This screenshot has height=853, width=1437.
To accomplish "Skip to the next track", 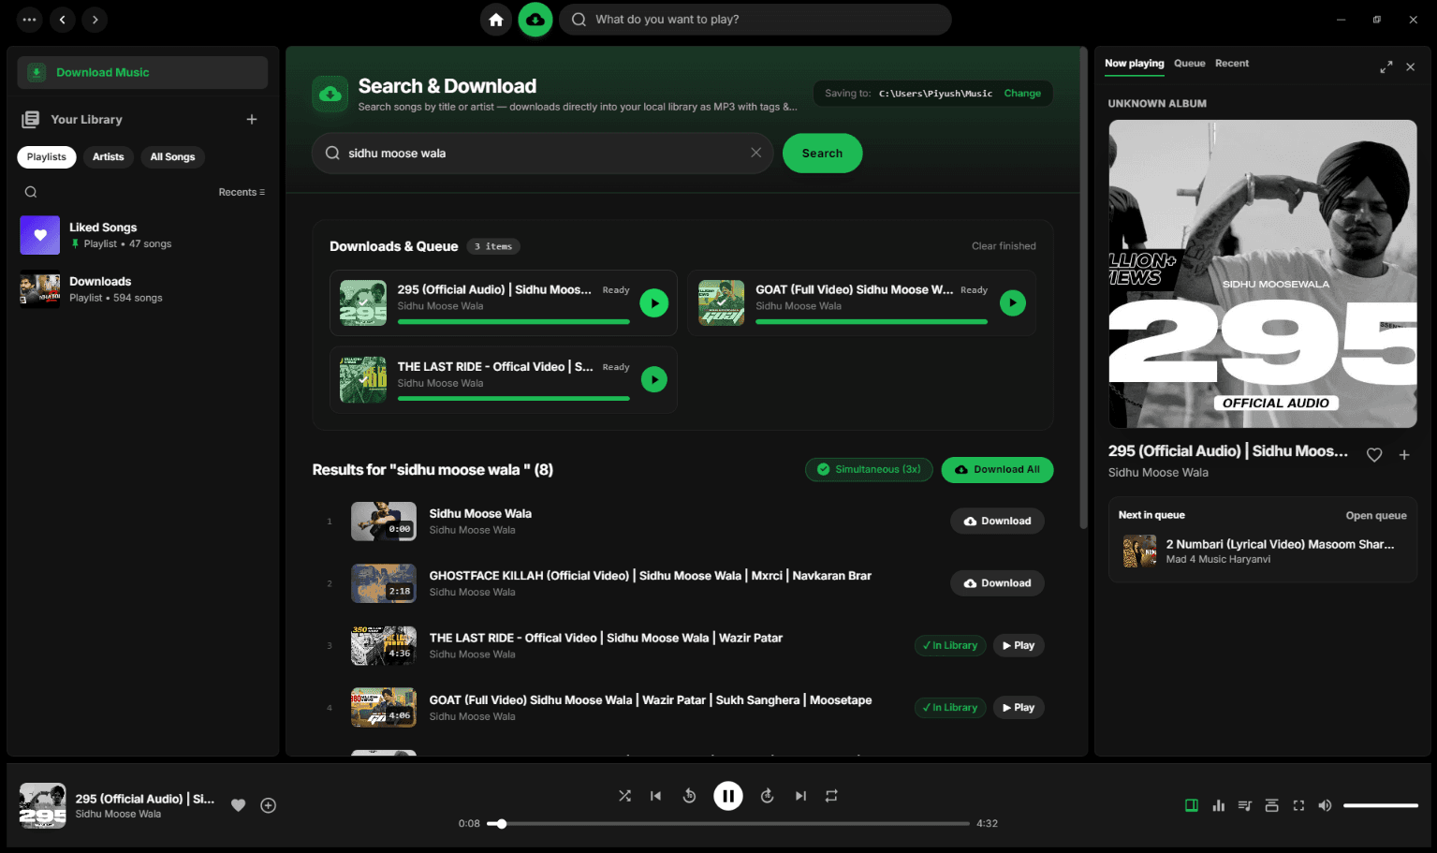I will pyautogui.click(x=800, y=796).
